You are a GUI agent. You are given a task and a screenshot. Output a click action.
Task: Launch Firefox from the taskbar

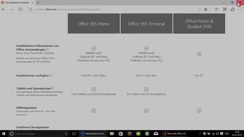[x=130, y=134]
